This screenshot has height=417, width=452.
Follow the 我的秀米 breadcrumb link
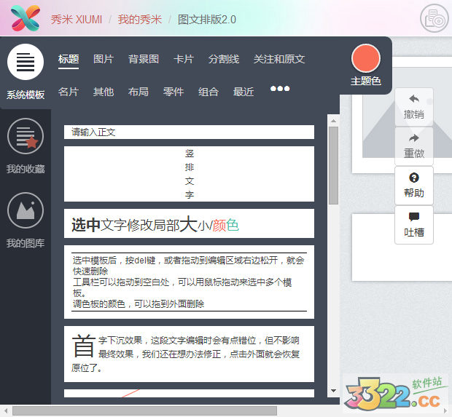(139, 20)
